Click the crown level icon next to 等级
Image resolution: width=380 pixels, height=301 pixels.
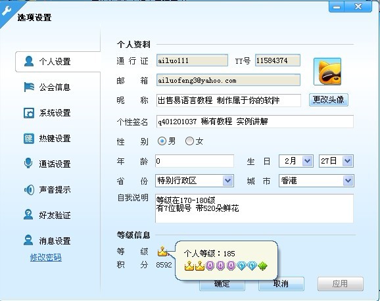(x=162, y=252)
